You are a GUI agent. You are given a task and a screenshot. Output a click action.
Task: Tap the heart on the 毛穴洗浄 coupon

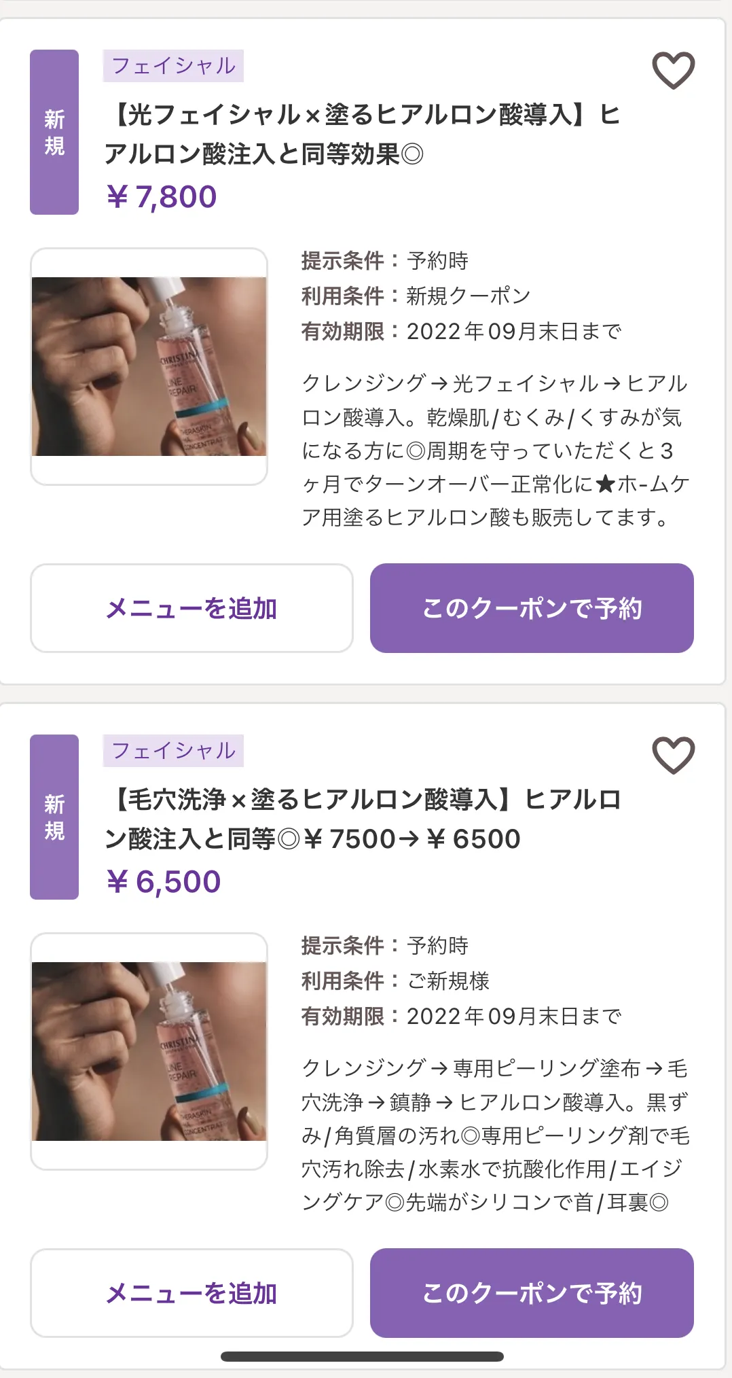point(673,756)
